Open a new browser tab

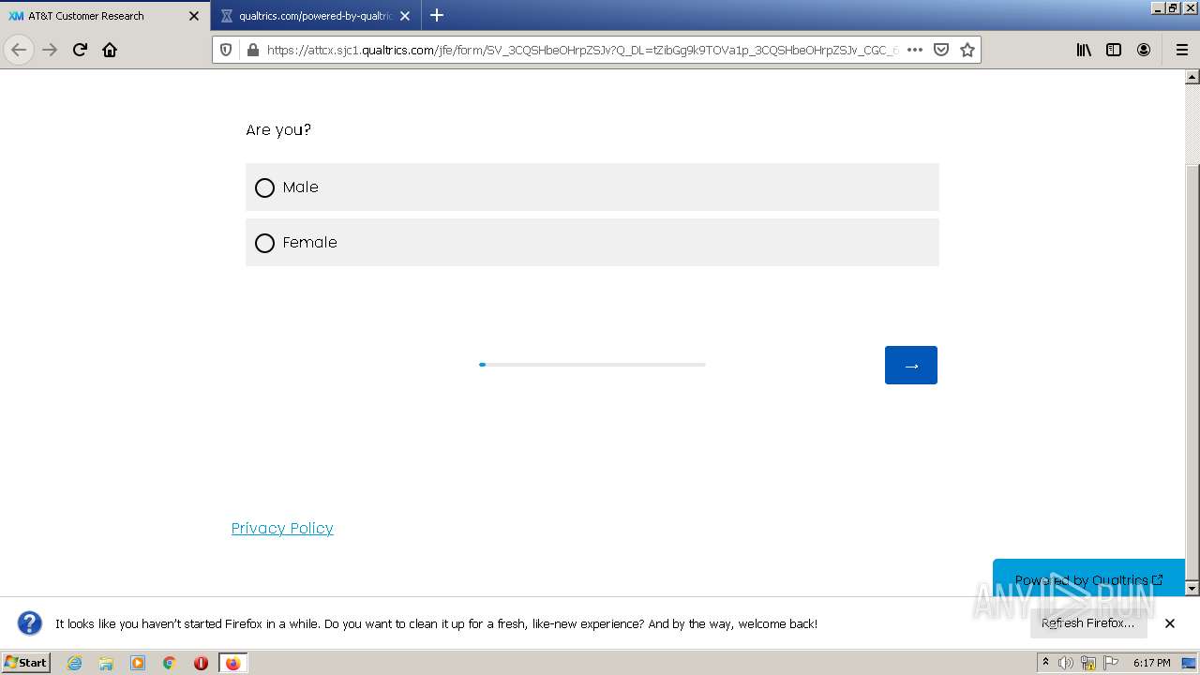pyautogui.click(x=437, y=15)
